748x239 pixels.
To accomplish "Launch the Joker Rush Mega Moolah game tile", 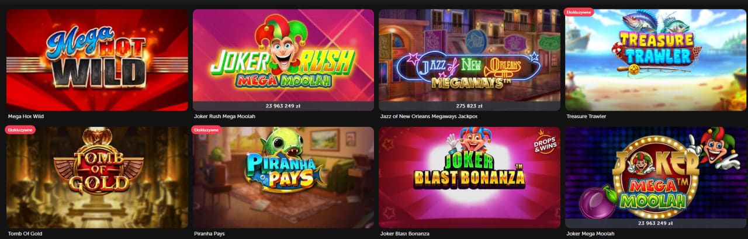I will [283, 60].
